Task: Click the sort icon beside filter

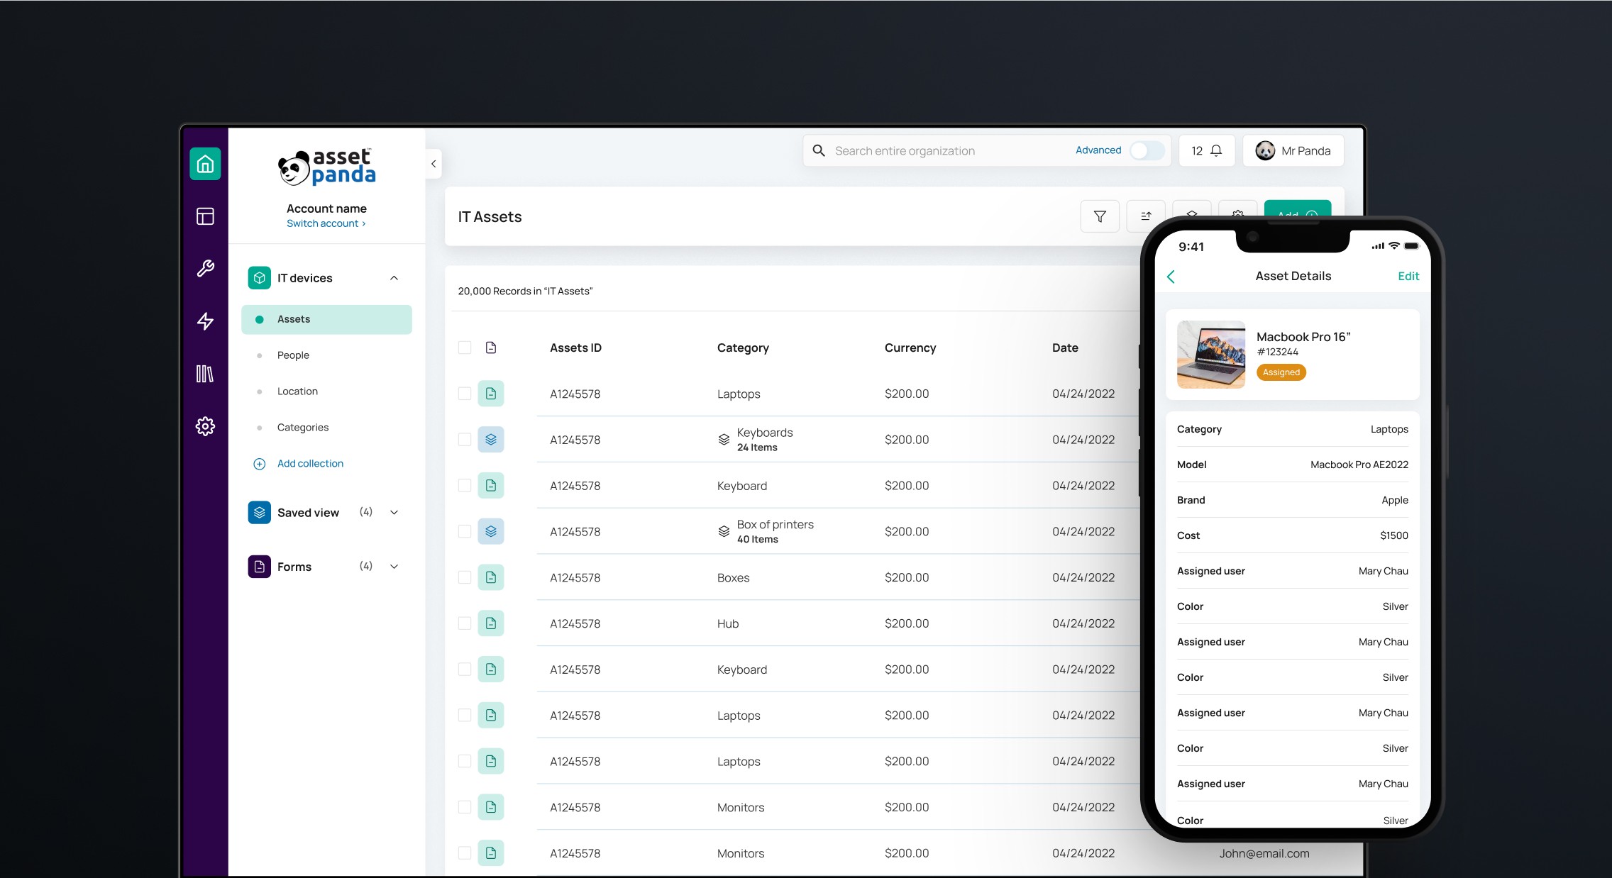Action: (1145, 216)
